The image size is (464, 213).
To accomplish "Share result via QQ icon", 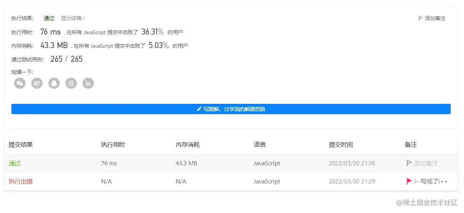I will point(54,83).
